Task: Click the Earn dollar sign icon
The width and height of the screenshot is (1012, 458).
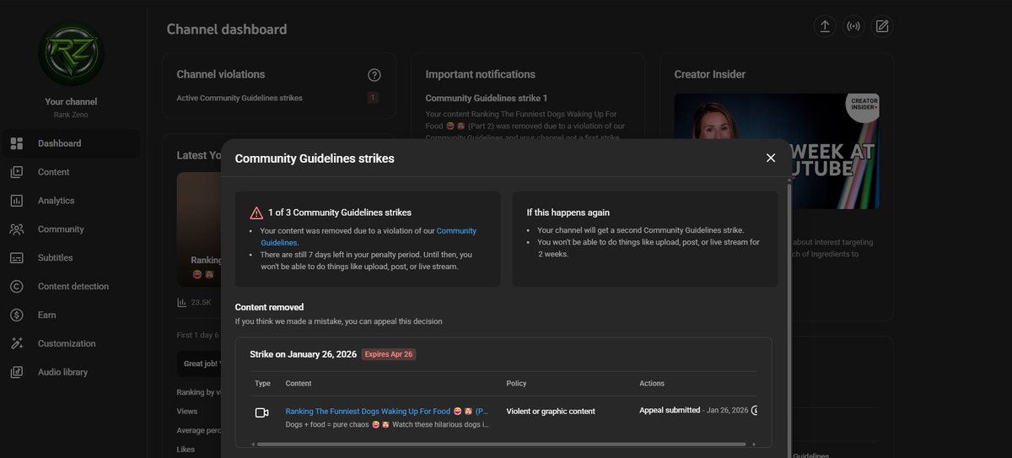Action: pos(17,315)
